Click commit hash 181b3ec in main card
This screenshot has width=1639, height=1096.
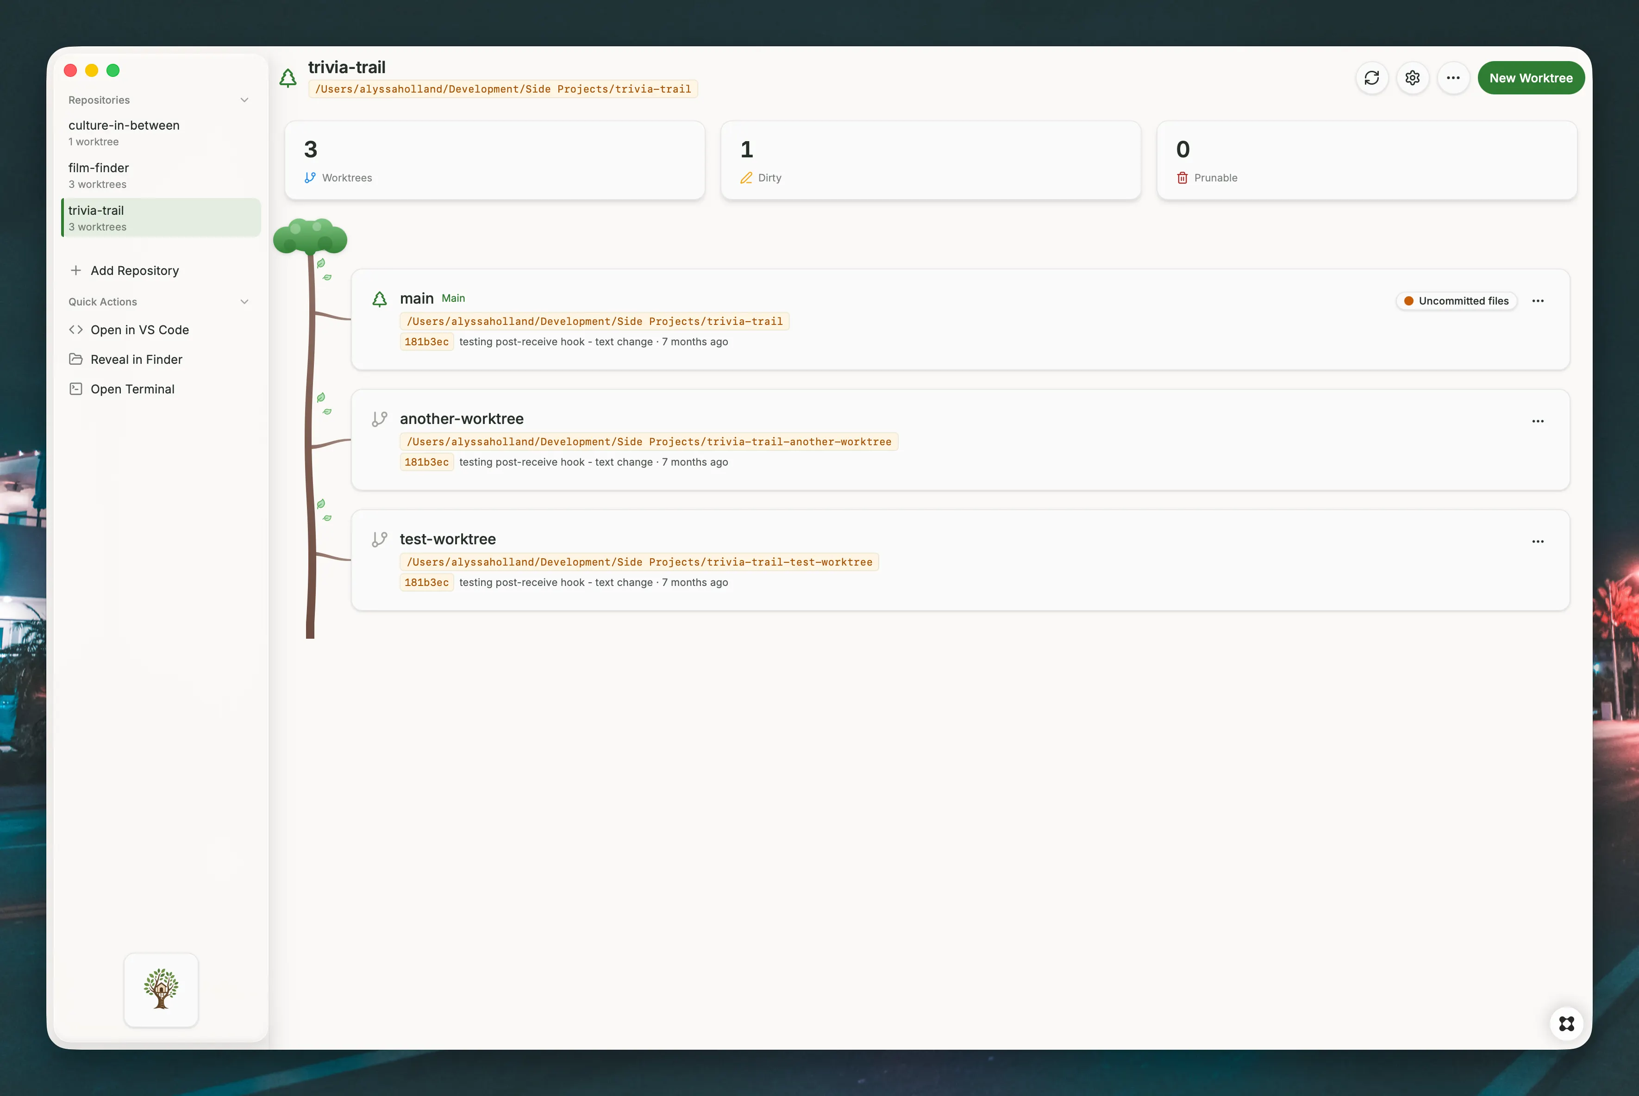[x=426, y=342]
